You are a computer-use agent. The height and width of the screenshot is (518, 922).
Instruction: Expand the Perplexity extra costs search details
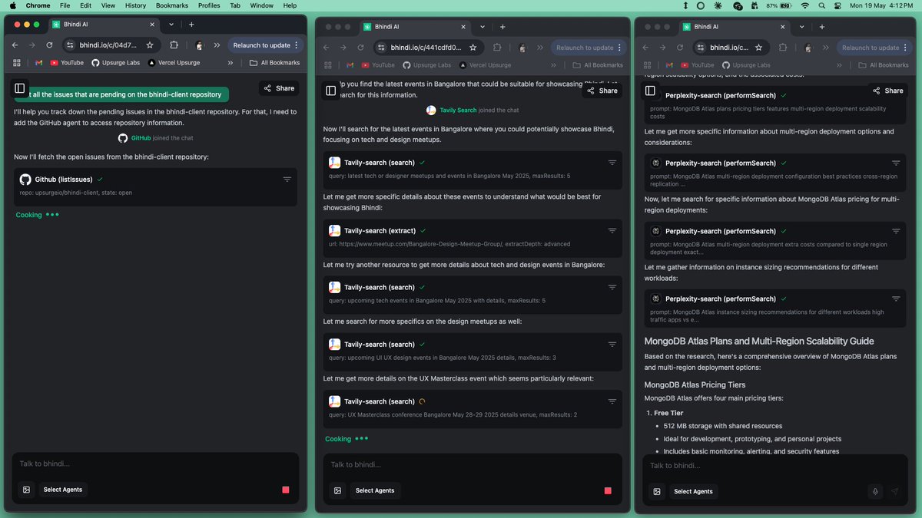click(896, 231)
